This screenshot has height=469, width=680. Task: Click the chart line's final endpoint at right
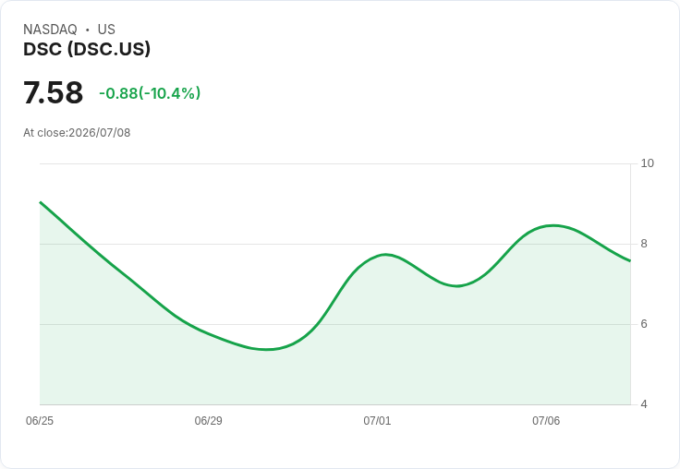pyautogui.click(x=630, y=261)
